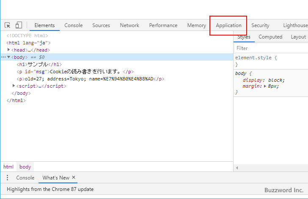Click the ellipsis beside the body row
Screen dimensions: 308x199
3,57
